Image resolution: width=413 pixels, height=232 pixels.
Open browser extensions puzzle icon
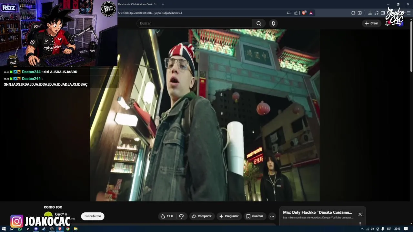(353, 13)
